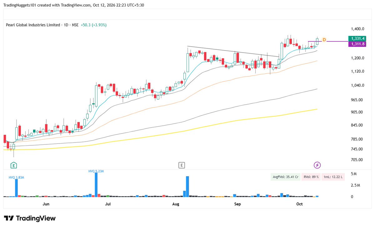Click the 785.00 price axis label
The height and width of the screenshot is (228, 375).
tap(357, 139)
